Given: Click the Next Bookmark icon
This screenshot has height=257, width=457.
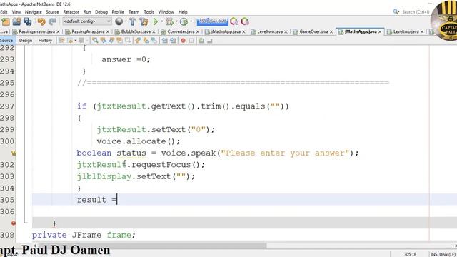Looking at the screenshot, I should [146, 41].
